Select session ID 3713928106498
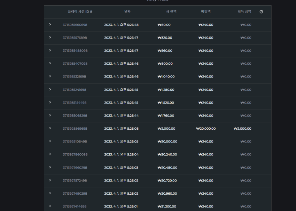 [x=75, y=142]
